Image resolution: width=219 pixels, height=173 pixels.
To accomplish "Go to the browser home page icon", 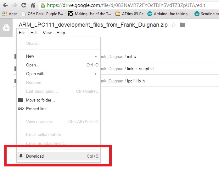I will click(x=33, y=5).
